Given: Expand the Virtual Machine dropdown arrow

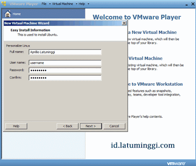Looking at the screenshot, I should 77,4.
